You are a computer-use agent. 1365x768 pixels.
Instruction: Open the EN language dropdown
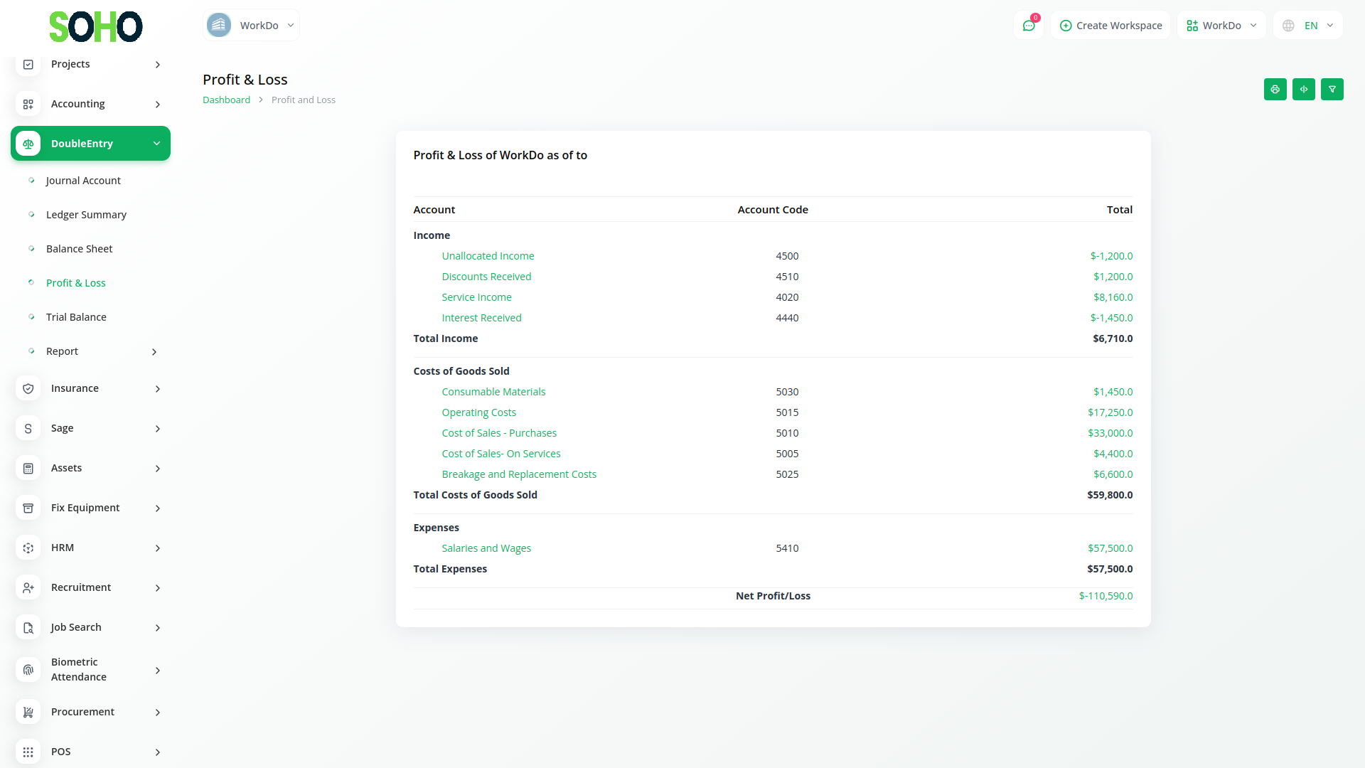pyautogui.click(x=1308, y=26)
